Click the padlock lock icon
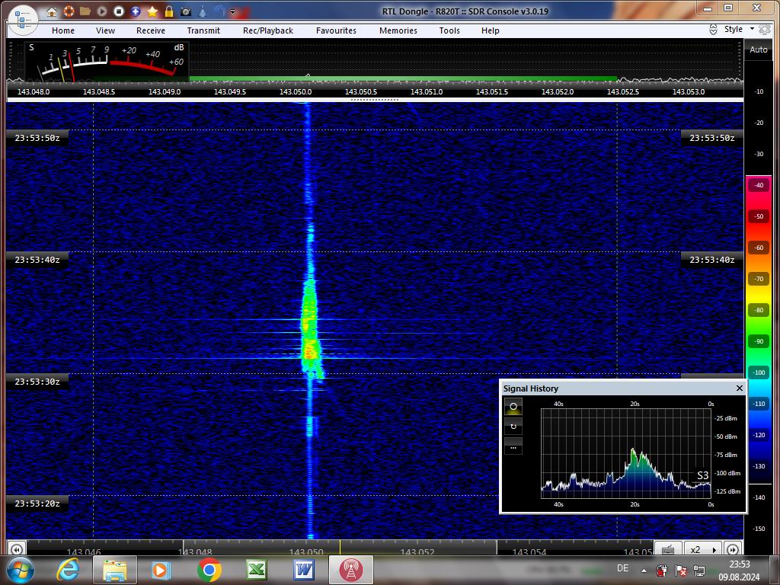780x585 pixels. tap(169, 11)
